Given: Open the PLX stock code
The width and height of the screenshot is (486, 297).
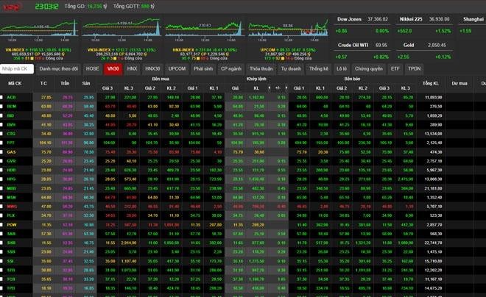Looking at the screenshot, I should 11,215.
